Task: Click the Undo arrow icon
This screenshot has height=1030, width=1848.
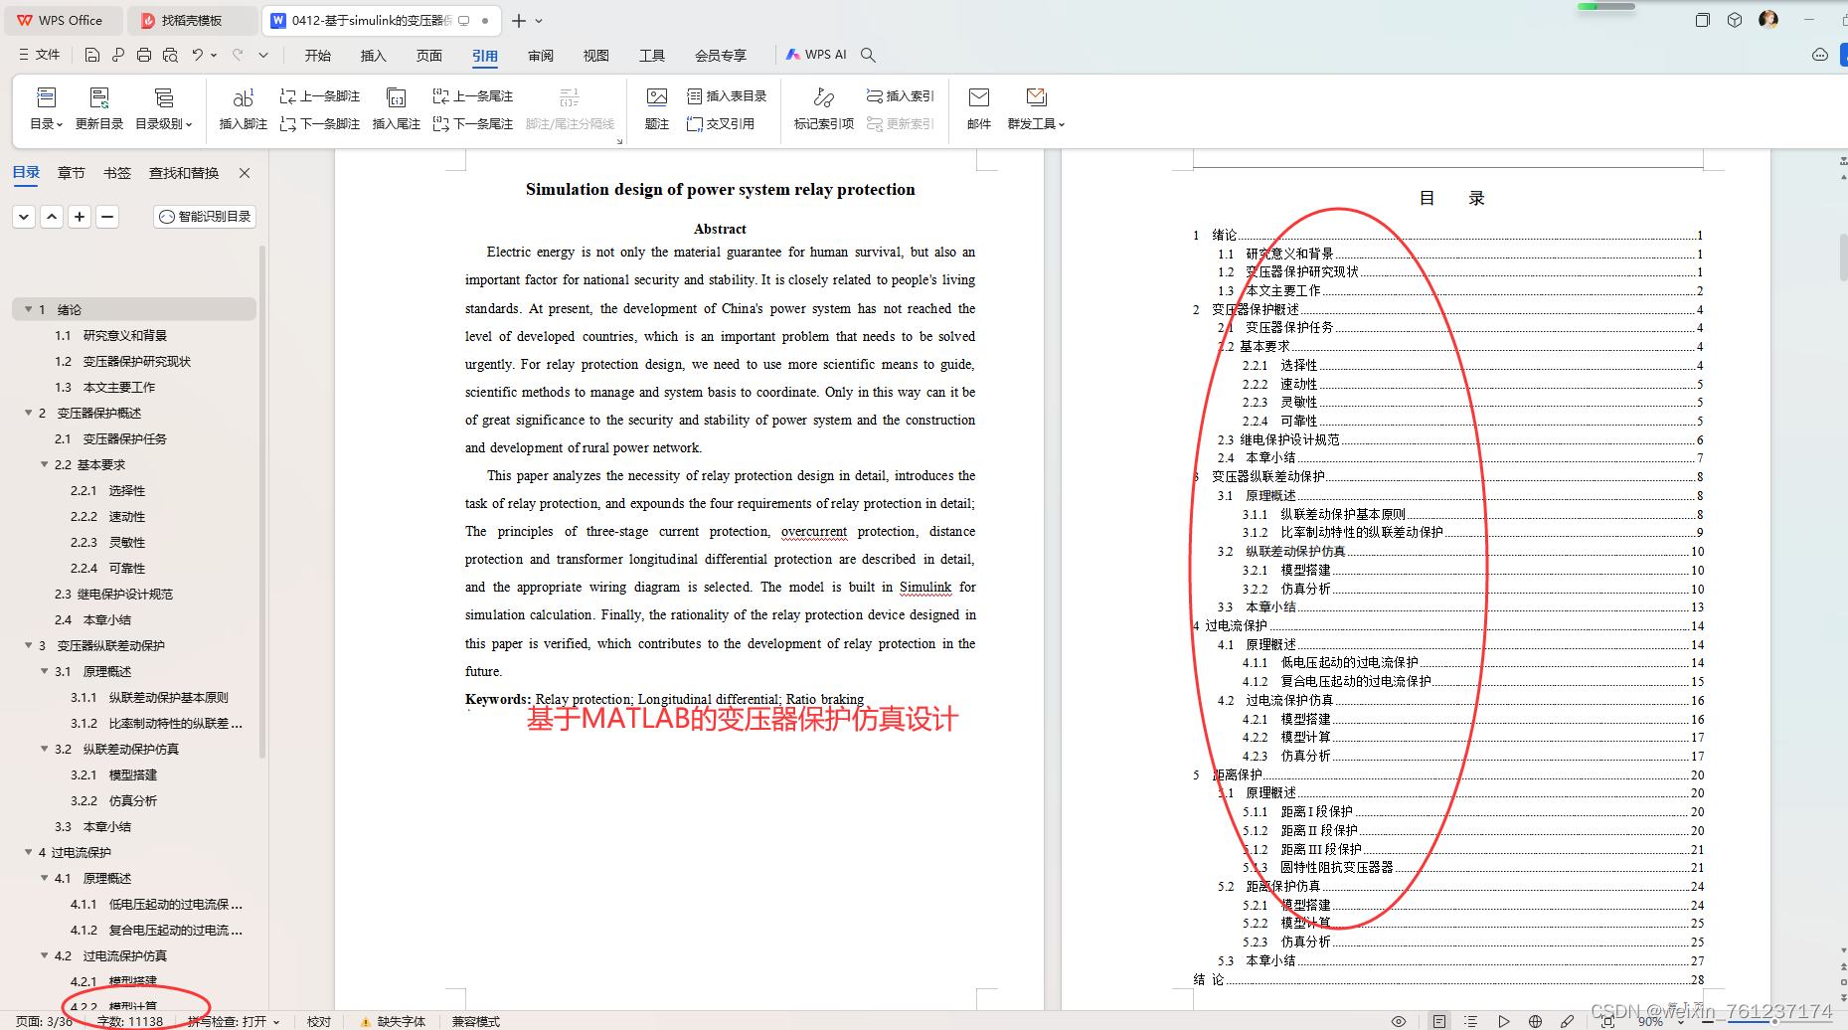Action: (198, 55)
